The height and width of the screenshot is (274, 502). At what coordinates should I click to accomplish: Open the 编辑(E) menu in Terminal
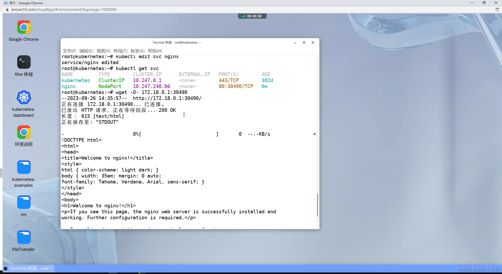point(86,51)
